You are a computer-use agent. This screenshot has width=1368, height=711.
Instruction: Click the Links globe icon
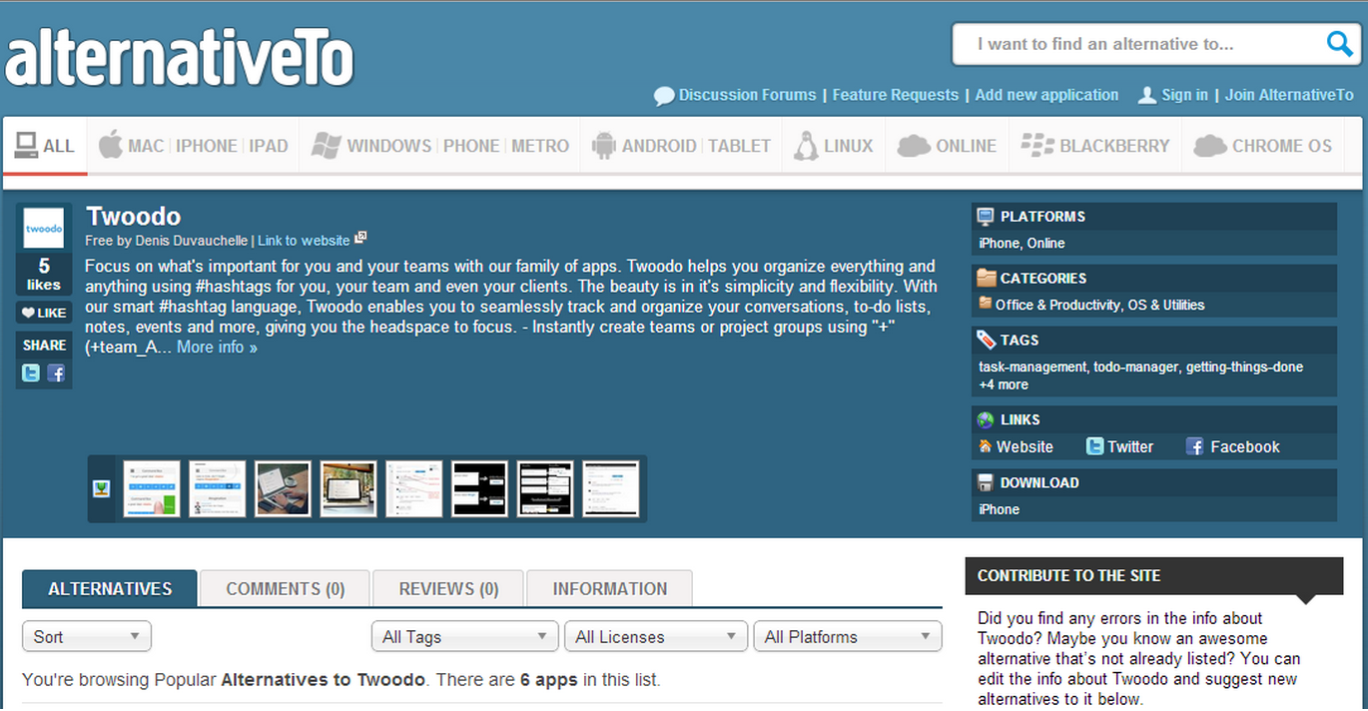987,420
